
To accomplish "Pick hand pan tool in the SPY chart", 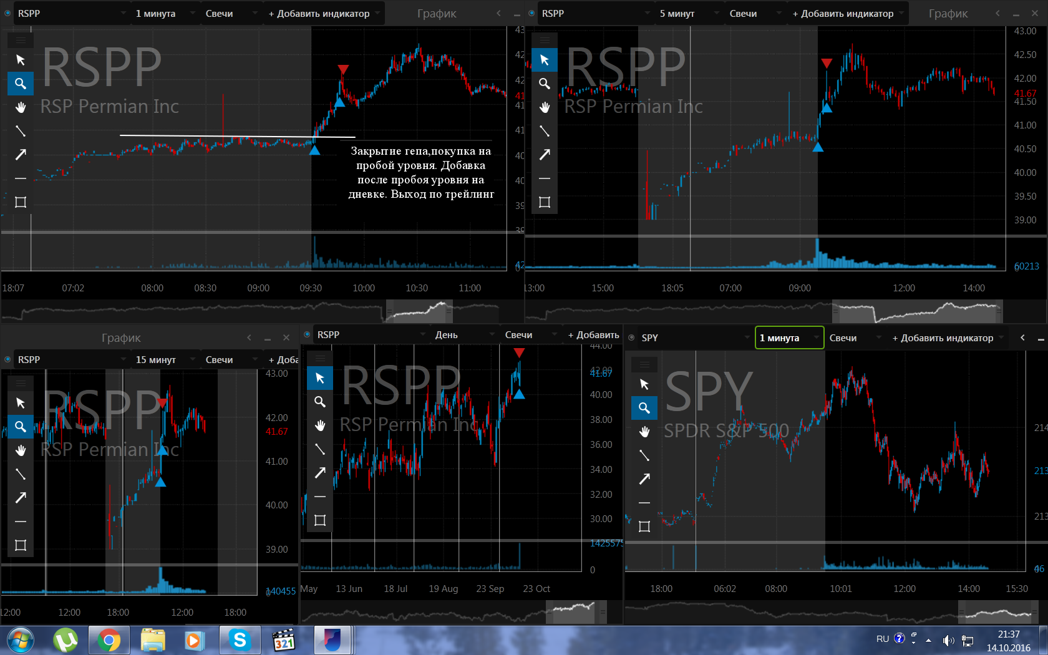I will (x=644, y=432).
